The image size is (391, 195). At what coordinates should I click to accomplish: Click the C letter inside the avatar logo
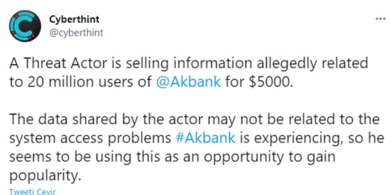(24, 26)
